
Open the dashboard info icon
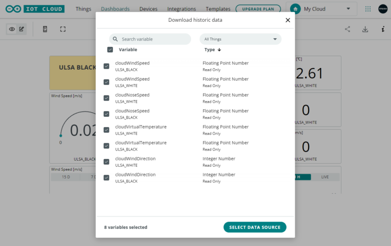coord(382,29)
